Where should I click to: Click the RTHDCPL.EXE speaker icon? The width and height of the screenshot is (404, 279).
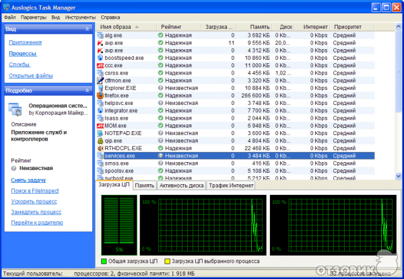click(100, 148)
